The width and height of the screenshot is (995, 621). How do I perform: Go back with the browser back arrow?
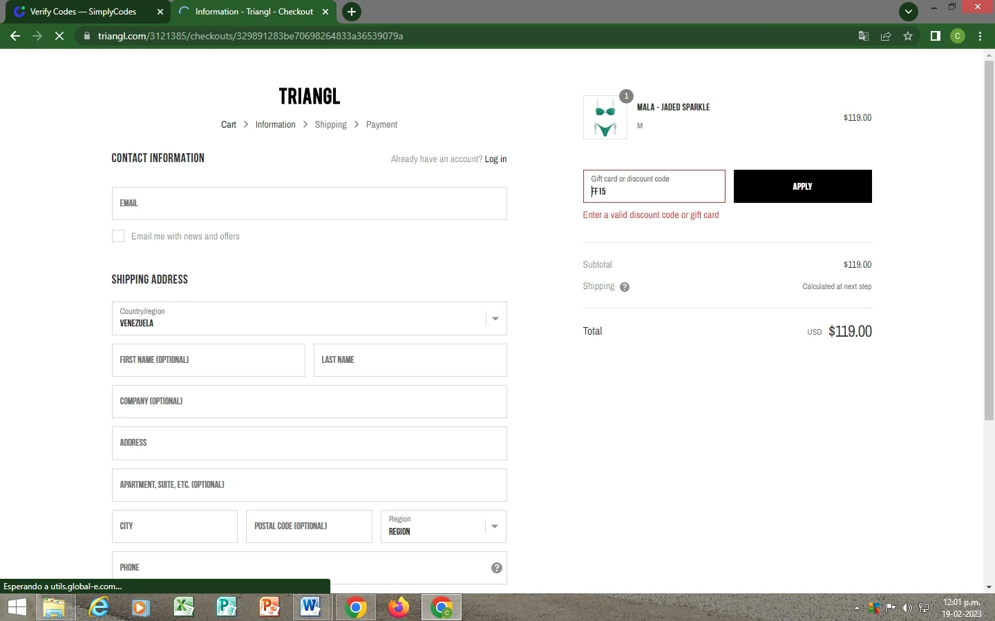point(15,36)
